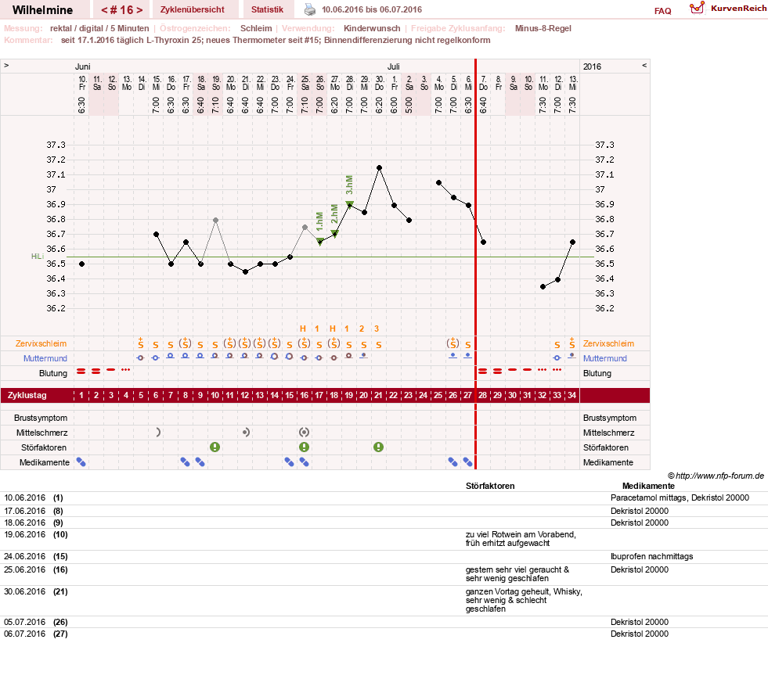Collapse chart right using the < arrow
This screenshot has width=768, height=686.
tap(644, 65)
